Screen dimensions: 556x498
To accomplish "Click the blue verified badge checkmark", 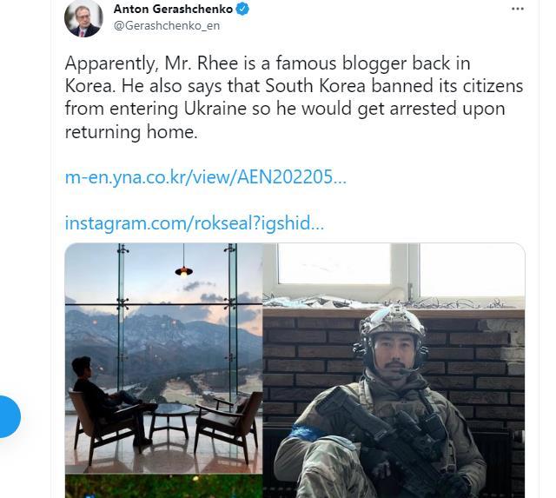I will [x=242, y=9].
